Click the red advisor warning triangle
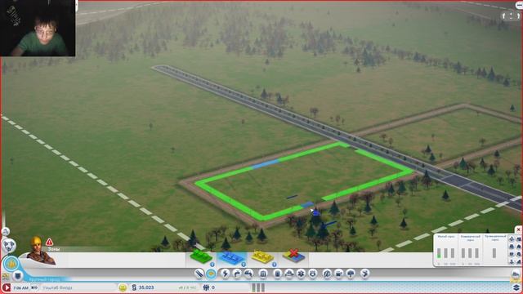Viewport: 523px width, 294px height. pyautogui.click(x=49, y=242)
